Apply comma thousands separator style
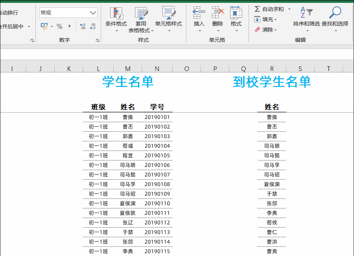 tap(69, 27)
